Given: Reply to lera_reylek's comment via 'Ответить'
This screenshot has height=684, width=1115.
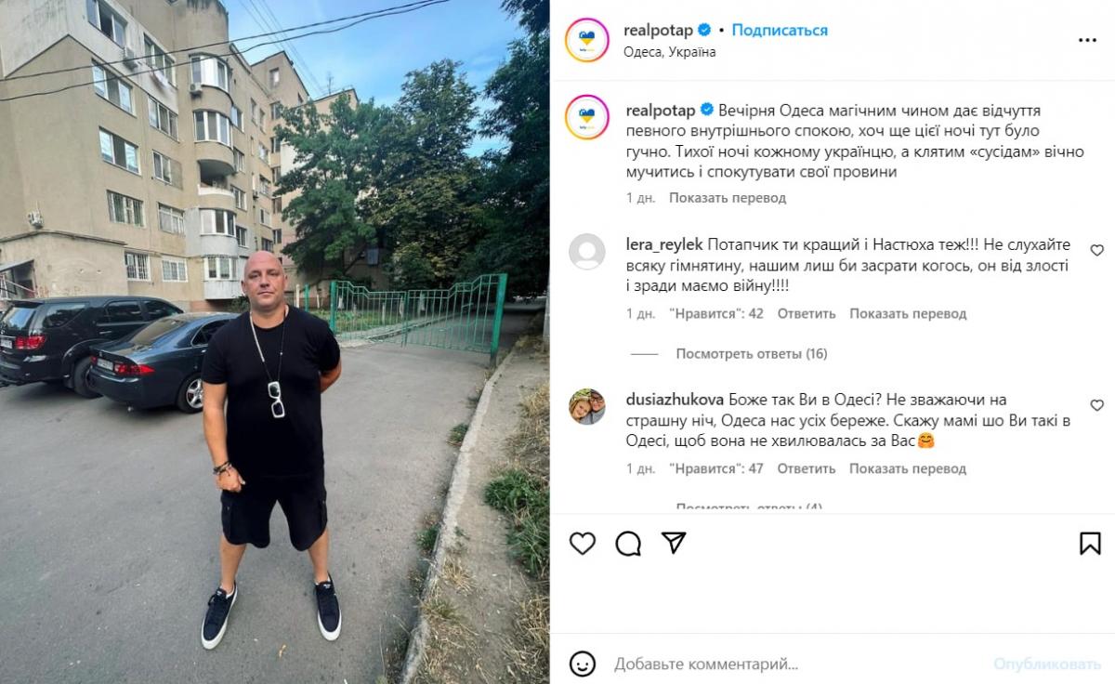Looking at the screenshot, I should coord(807,314).
